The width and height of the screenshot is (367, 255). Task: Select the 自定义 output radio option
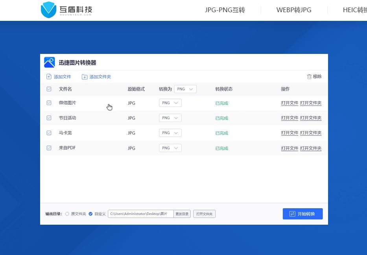(90, 214)
